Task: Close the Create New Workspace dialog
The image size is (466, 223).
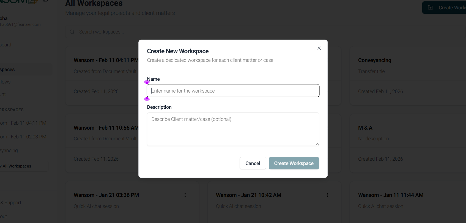Action: coord(319,48)
